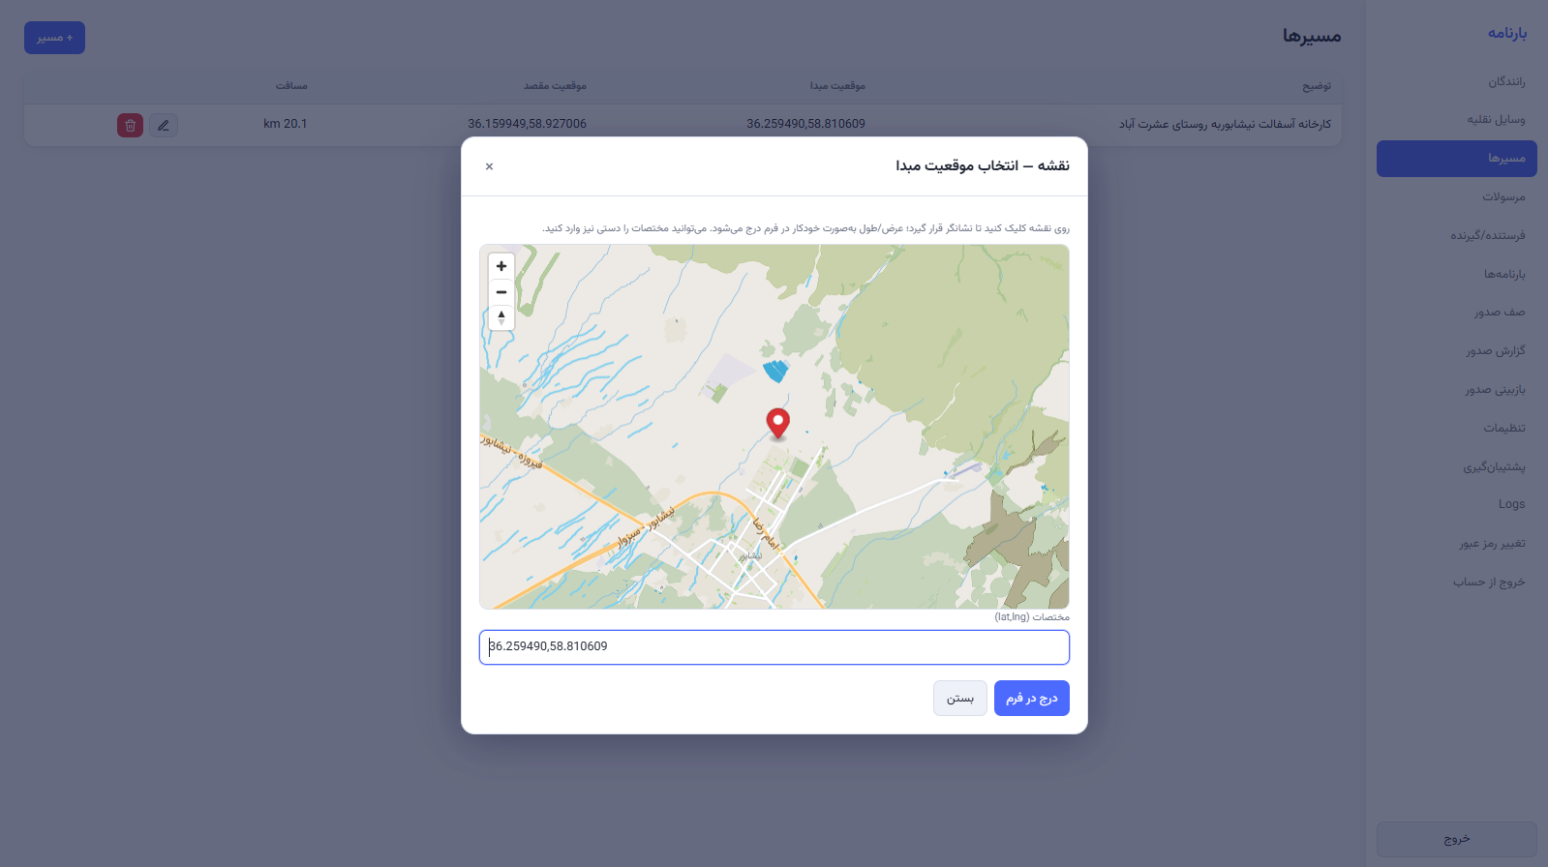Image resolution: width=1548 pixels, height=867 pixels.
Task: Click route description کارخانه آسفالت نیشابور
Action: click(x=1225, y=124)
